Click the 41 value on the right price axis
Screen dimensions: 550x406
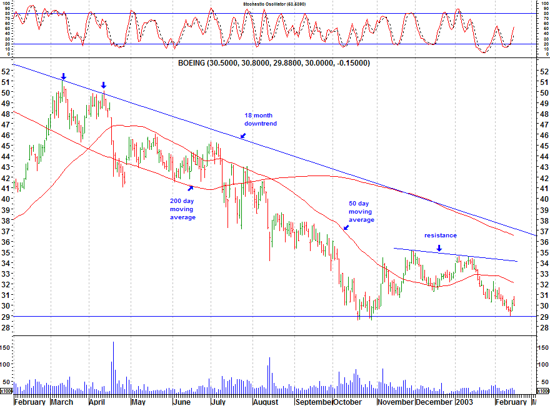pyautogui.click(x=544, y=189)
